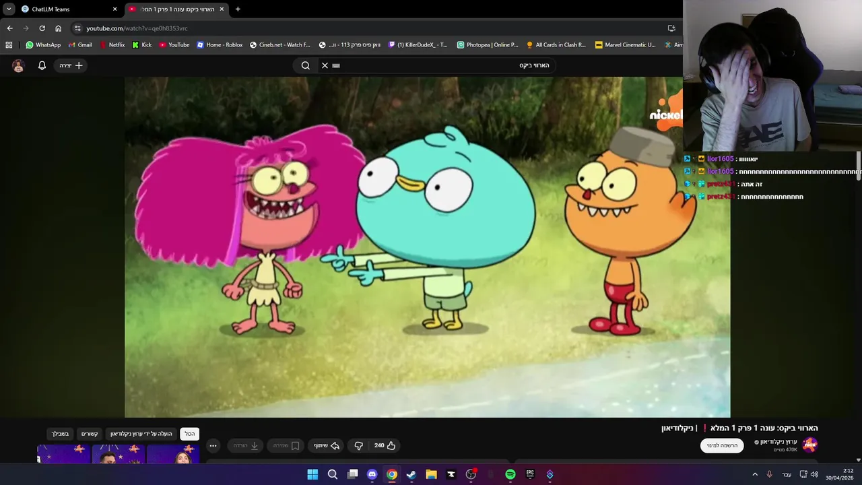Open the YouTube bookmark
The height and width of the screenshot is (485, 862).
tap(174, 45)
